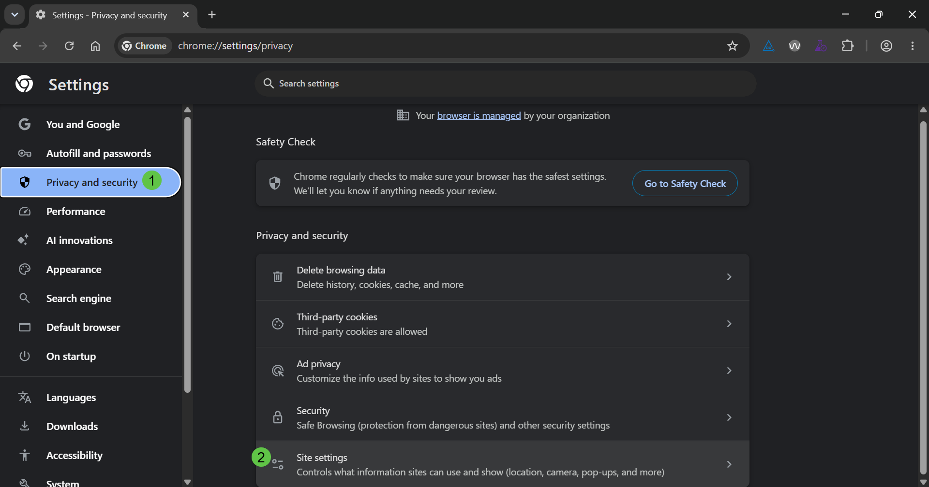Click the Search settings field
The image size is (929, 487).
click(505, 84)
